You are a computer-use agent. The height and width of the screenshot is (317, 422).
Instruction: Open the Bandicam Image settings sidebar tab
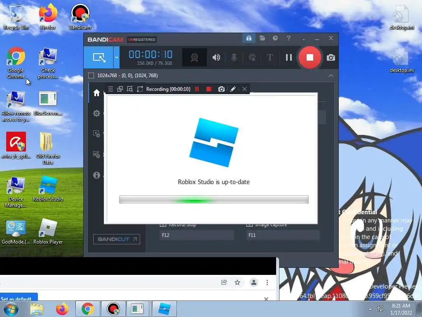[96, 154]
